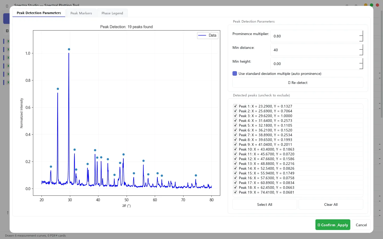383x239 pixels.
Task: Uncheck Peak 2 at X = 25.6900
Action: (x=235, y=111)
